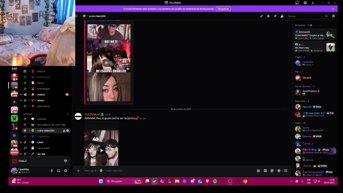Open the apps launcher icon in message bar
This screenshot has width=343, height=193.
pos(286,170)
